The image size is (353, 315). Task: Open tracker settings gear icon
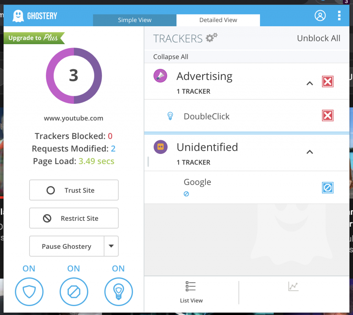211,37
